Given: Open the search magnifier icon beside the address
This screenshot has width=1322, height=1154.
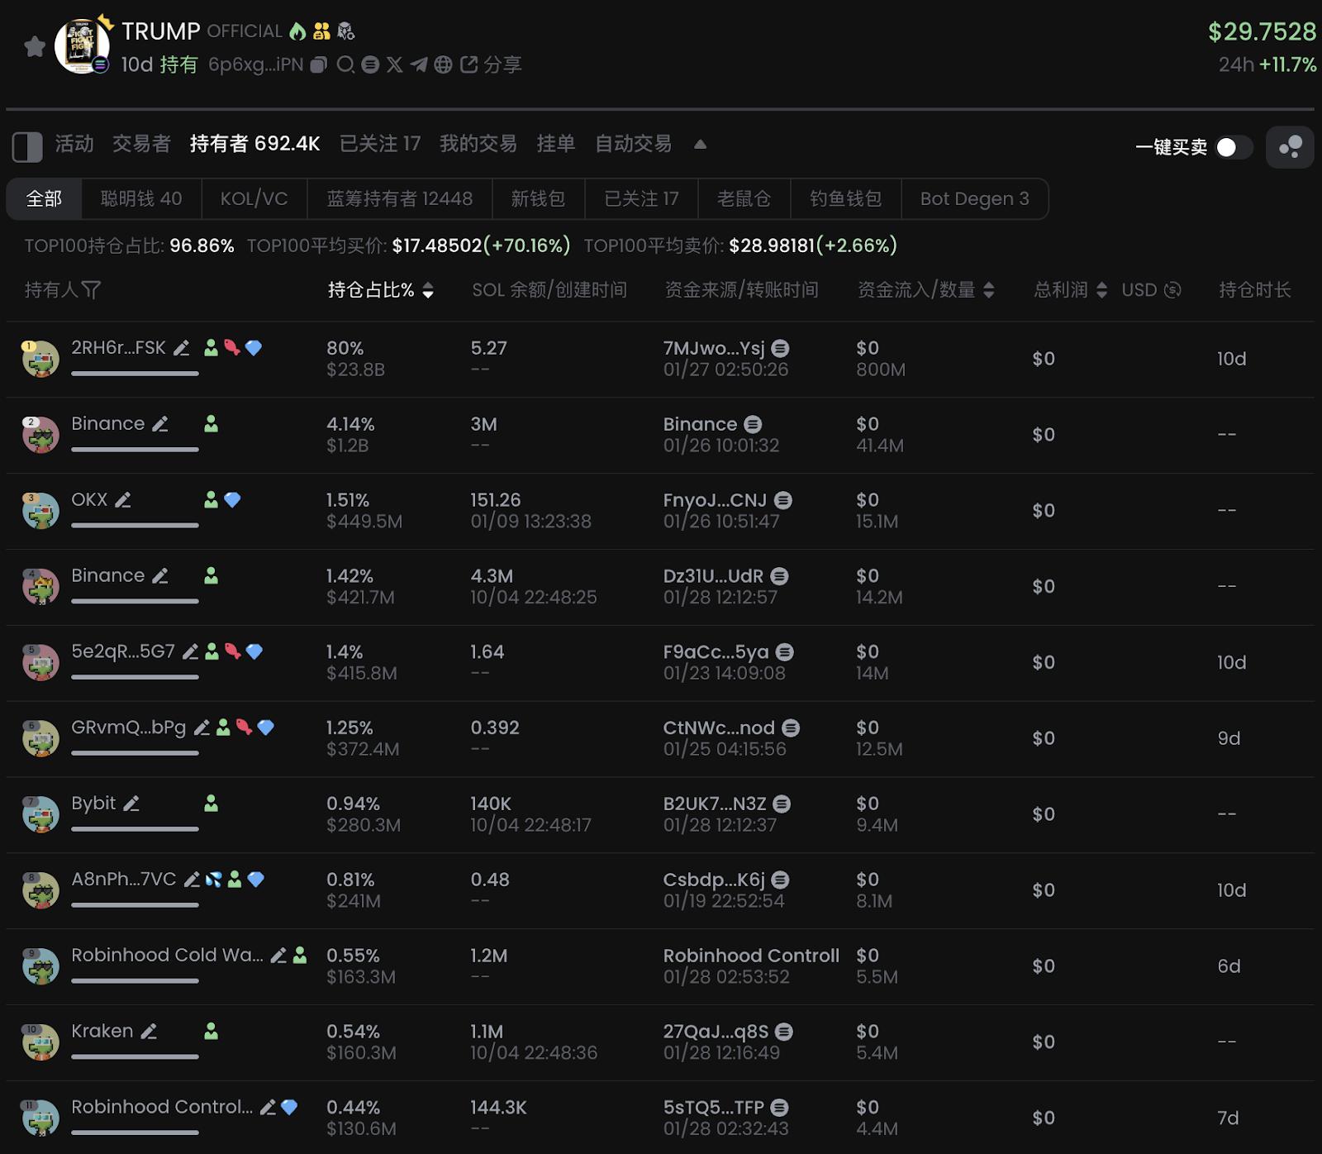Looking at the screenshot, I should click(346, 64).
